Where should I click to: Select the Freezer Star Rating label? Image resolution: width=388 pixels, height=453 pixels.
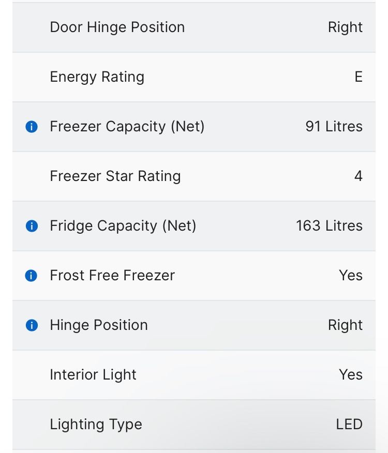click(x=115, y=176)
